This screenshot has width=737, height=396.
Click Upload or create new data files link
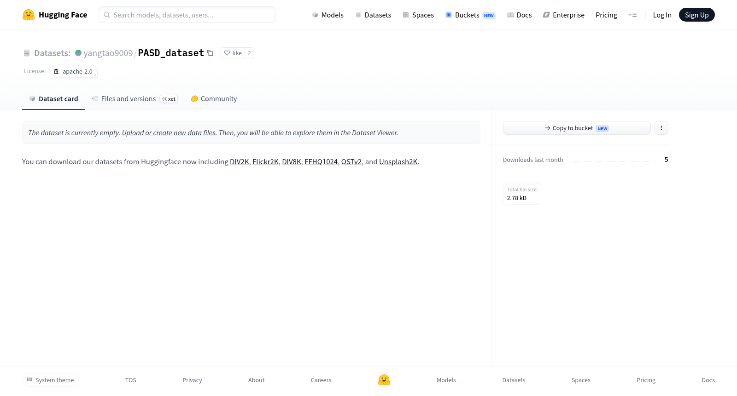169,132
